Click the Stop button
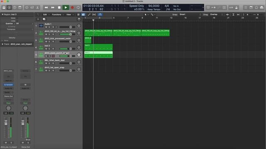This screenshot has height=149, width=266. [59, 7]
